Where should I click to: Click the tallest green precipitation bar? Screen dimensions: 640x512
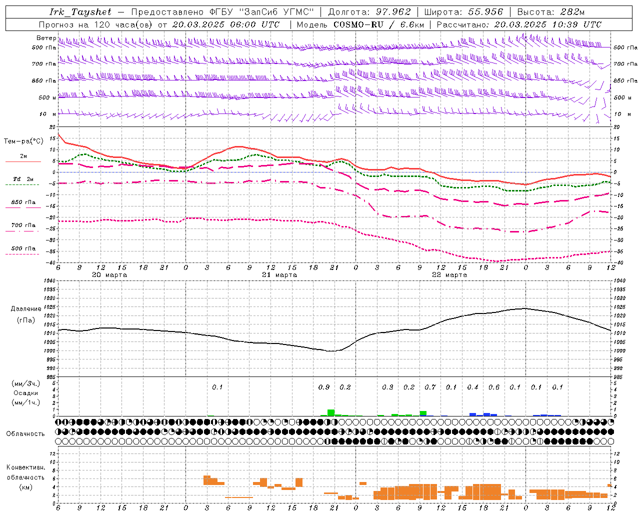click(x=331, y=413)
